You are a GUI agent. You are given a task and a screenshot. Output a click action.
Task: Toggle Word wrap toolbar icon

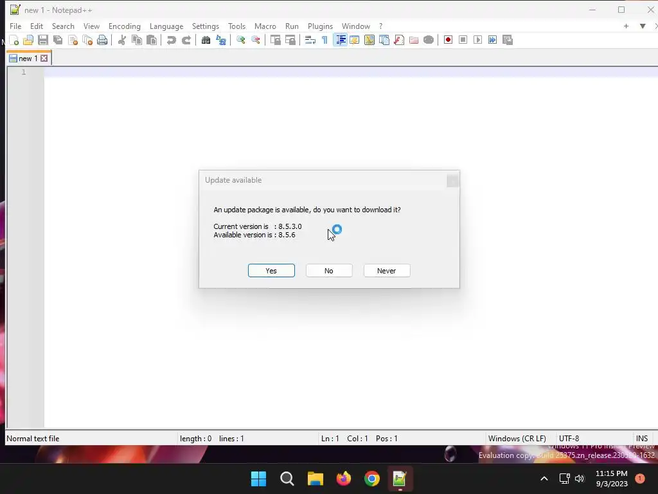click(310, 40)
